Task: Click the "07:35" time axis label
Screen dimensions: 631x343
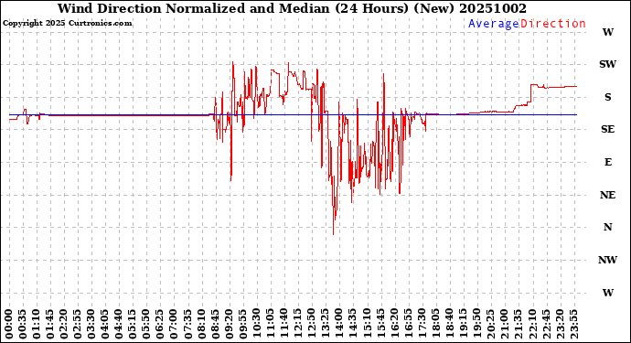Action: 187,324
